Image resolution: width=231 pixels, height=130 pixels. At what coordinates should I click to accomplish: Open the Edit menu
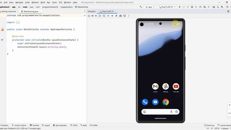click(x=6, y=3)
